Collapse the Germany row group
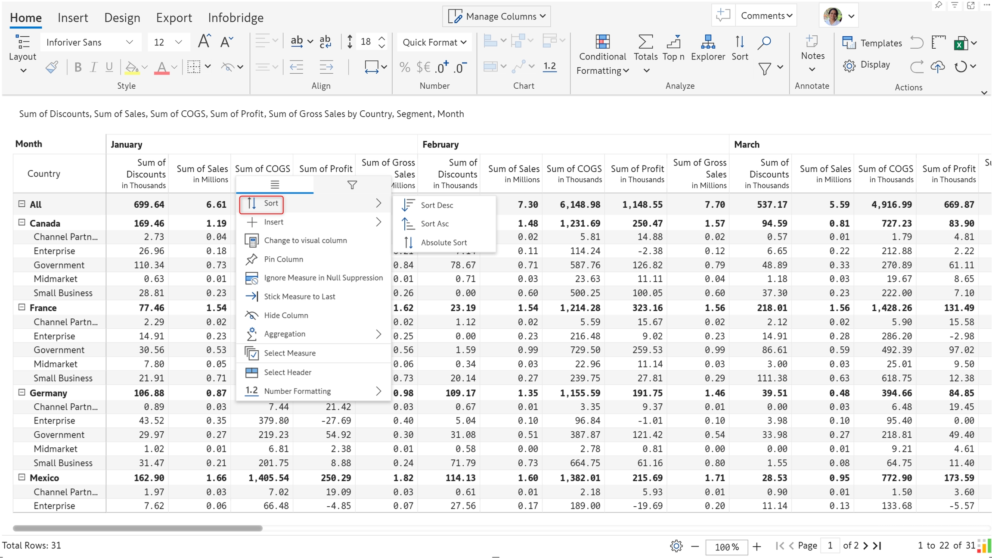This screenshot has width=992, height=558. pos(22,393)
